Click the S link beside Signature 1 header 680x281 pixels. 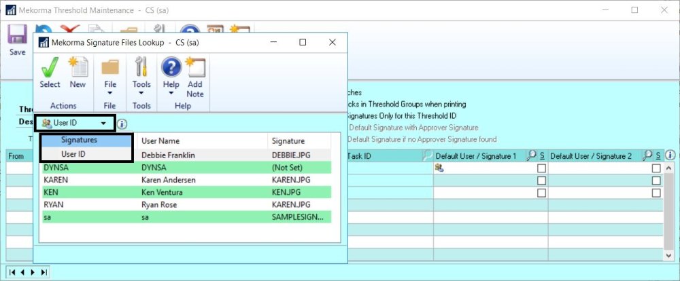[542, 156]
